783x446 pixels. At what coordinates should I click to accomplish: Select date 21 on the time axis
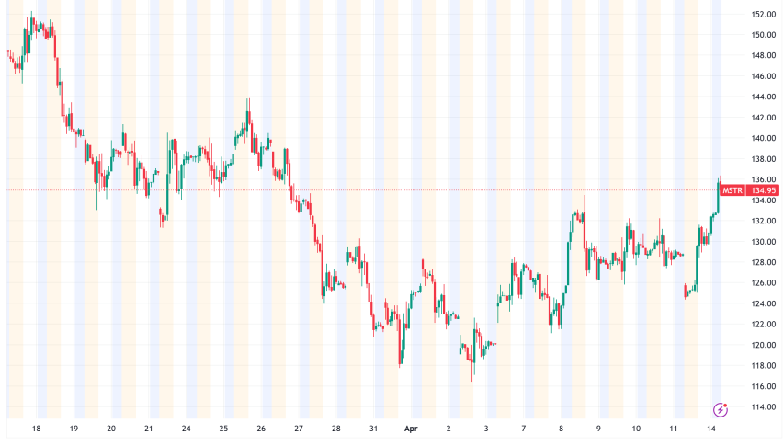[x=149, y=429]
